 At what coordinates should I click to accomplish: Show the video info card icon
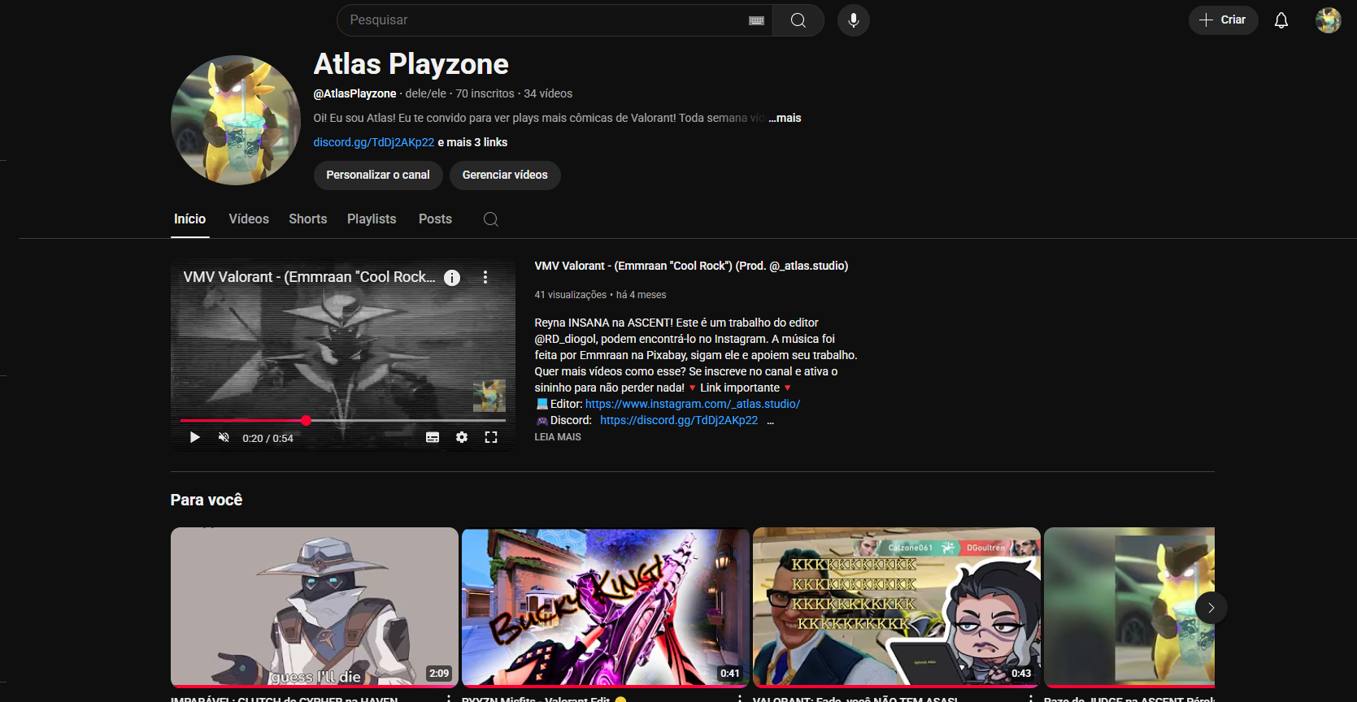pos(452,278)
